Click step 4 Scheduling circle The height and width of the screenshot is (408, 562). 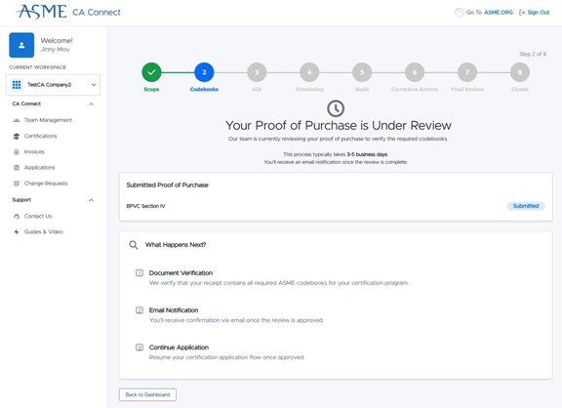(x=309, y=72)
